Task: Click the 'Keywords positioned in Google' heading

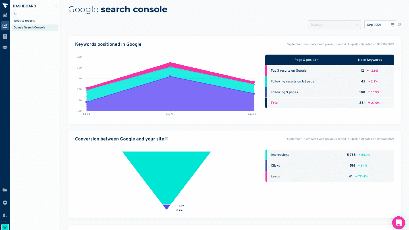Action: click(x=108, y=44)
